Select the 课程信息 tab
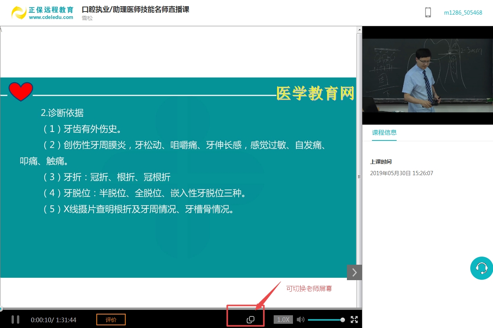Viewport: 493px width, 328px height. 384,132
